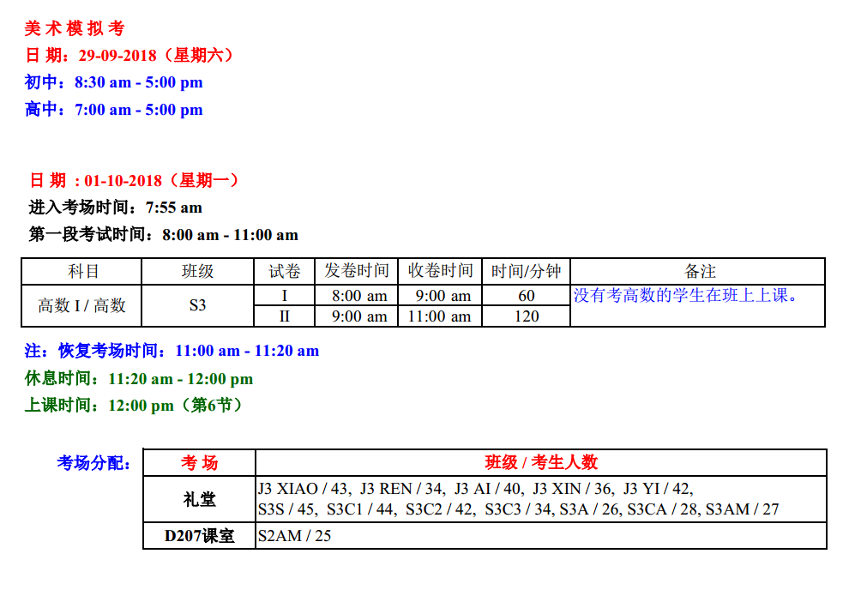Select the D207课室 venue cell
Screen dimensions: 849x602
[x=199, y=536]
